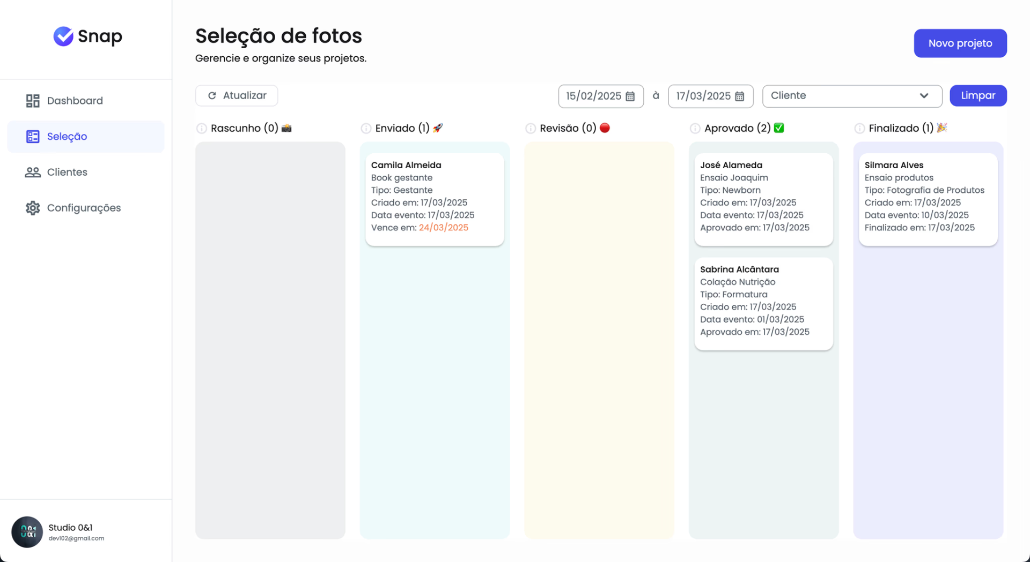Image resolution: width=1030 pixels, height=562 pixels.
Task: Click the info icon beside Finalizado
Action: tap(860, 129)
